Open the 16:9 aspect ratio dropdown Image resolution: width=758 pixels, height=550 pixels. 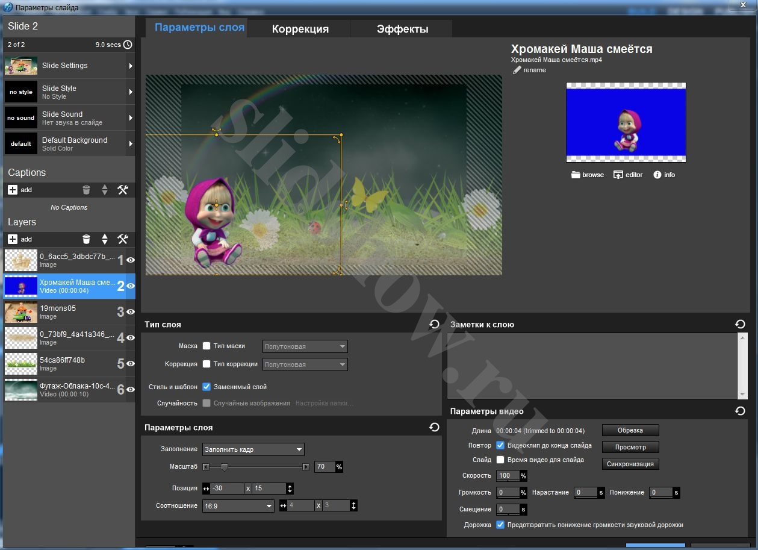[238, 506]
